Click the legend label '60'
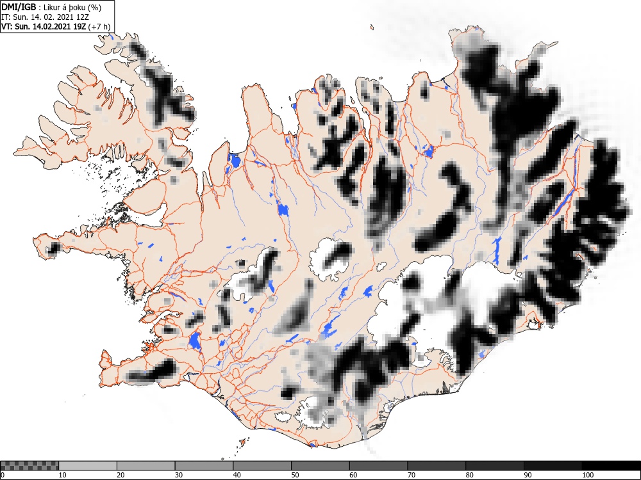This screenshot has height=480, width=641. tap(353, 475)
